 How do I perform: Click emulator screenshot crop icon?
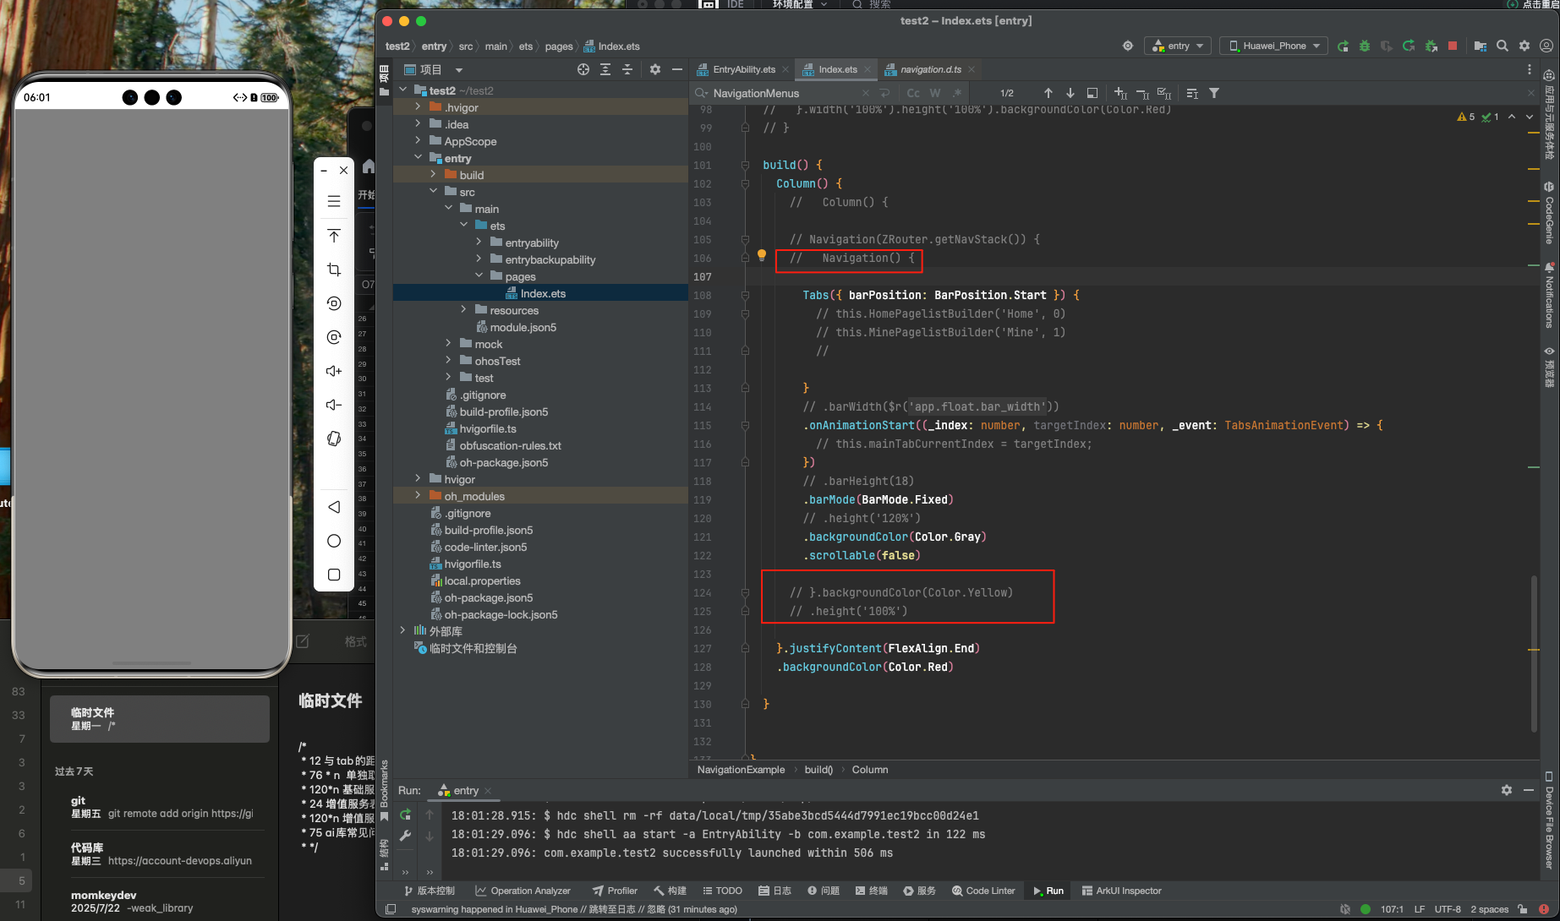pyautogui.click(x=334, y=270)
